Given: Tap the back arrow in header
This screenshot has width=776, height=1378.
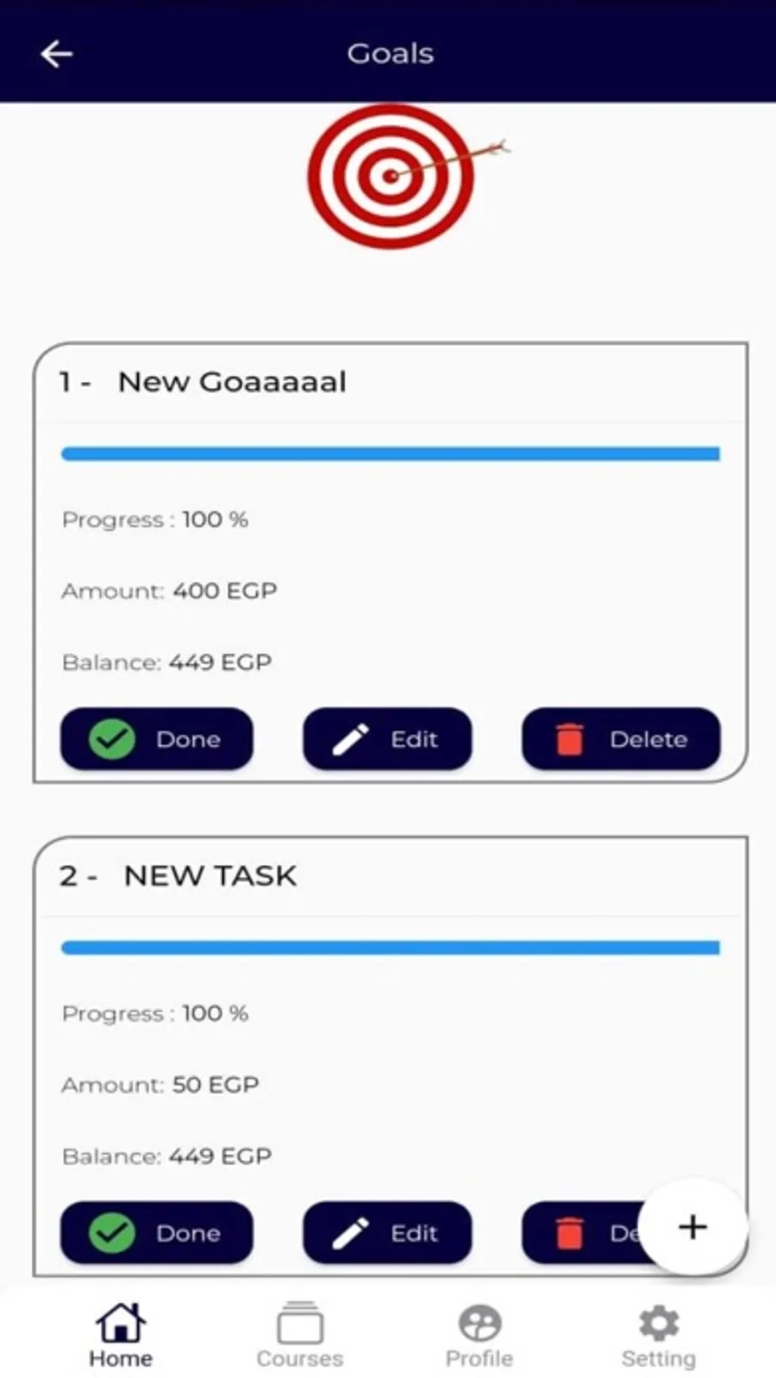Looking at the screenshot, I should (x=57, y=53).
